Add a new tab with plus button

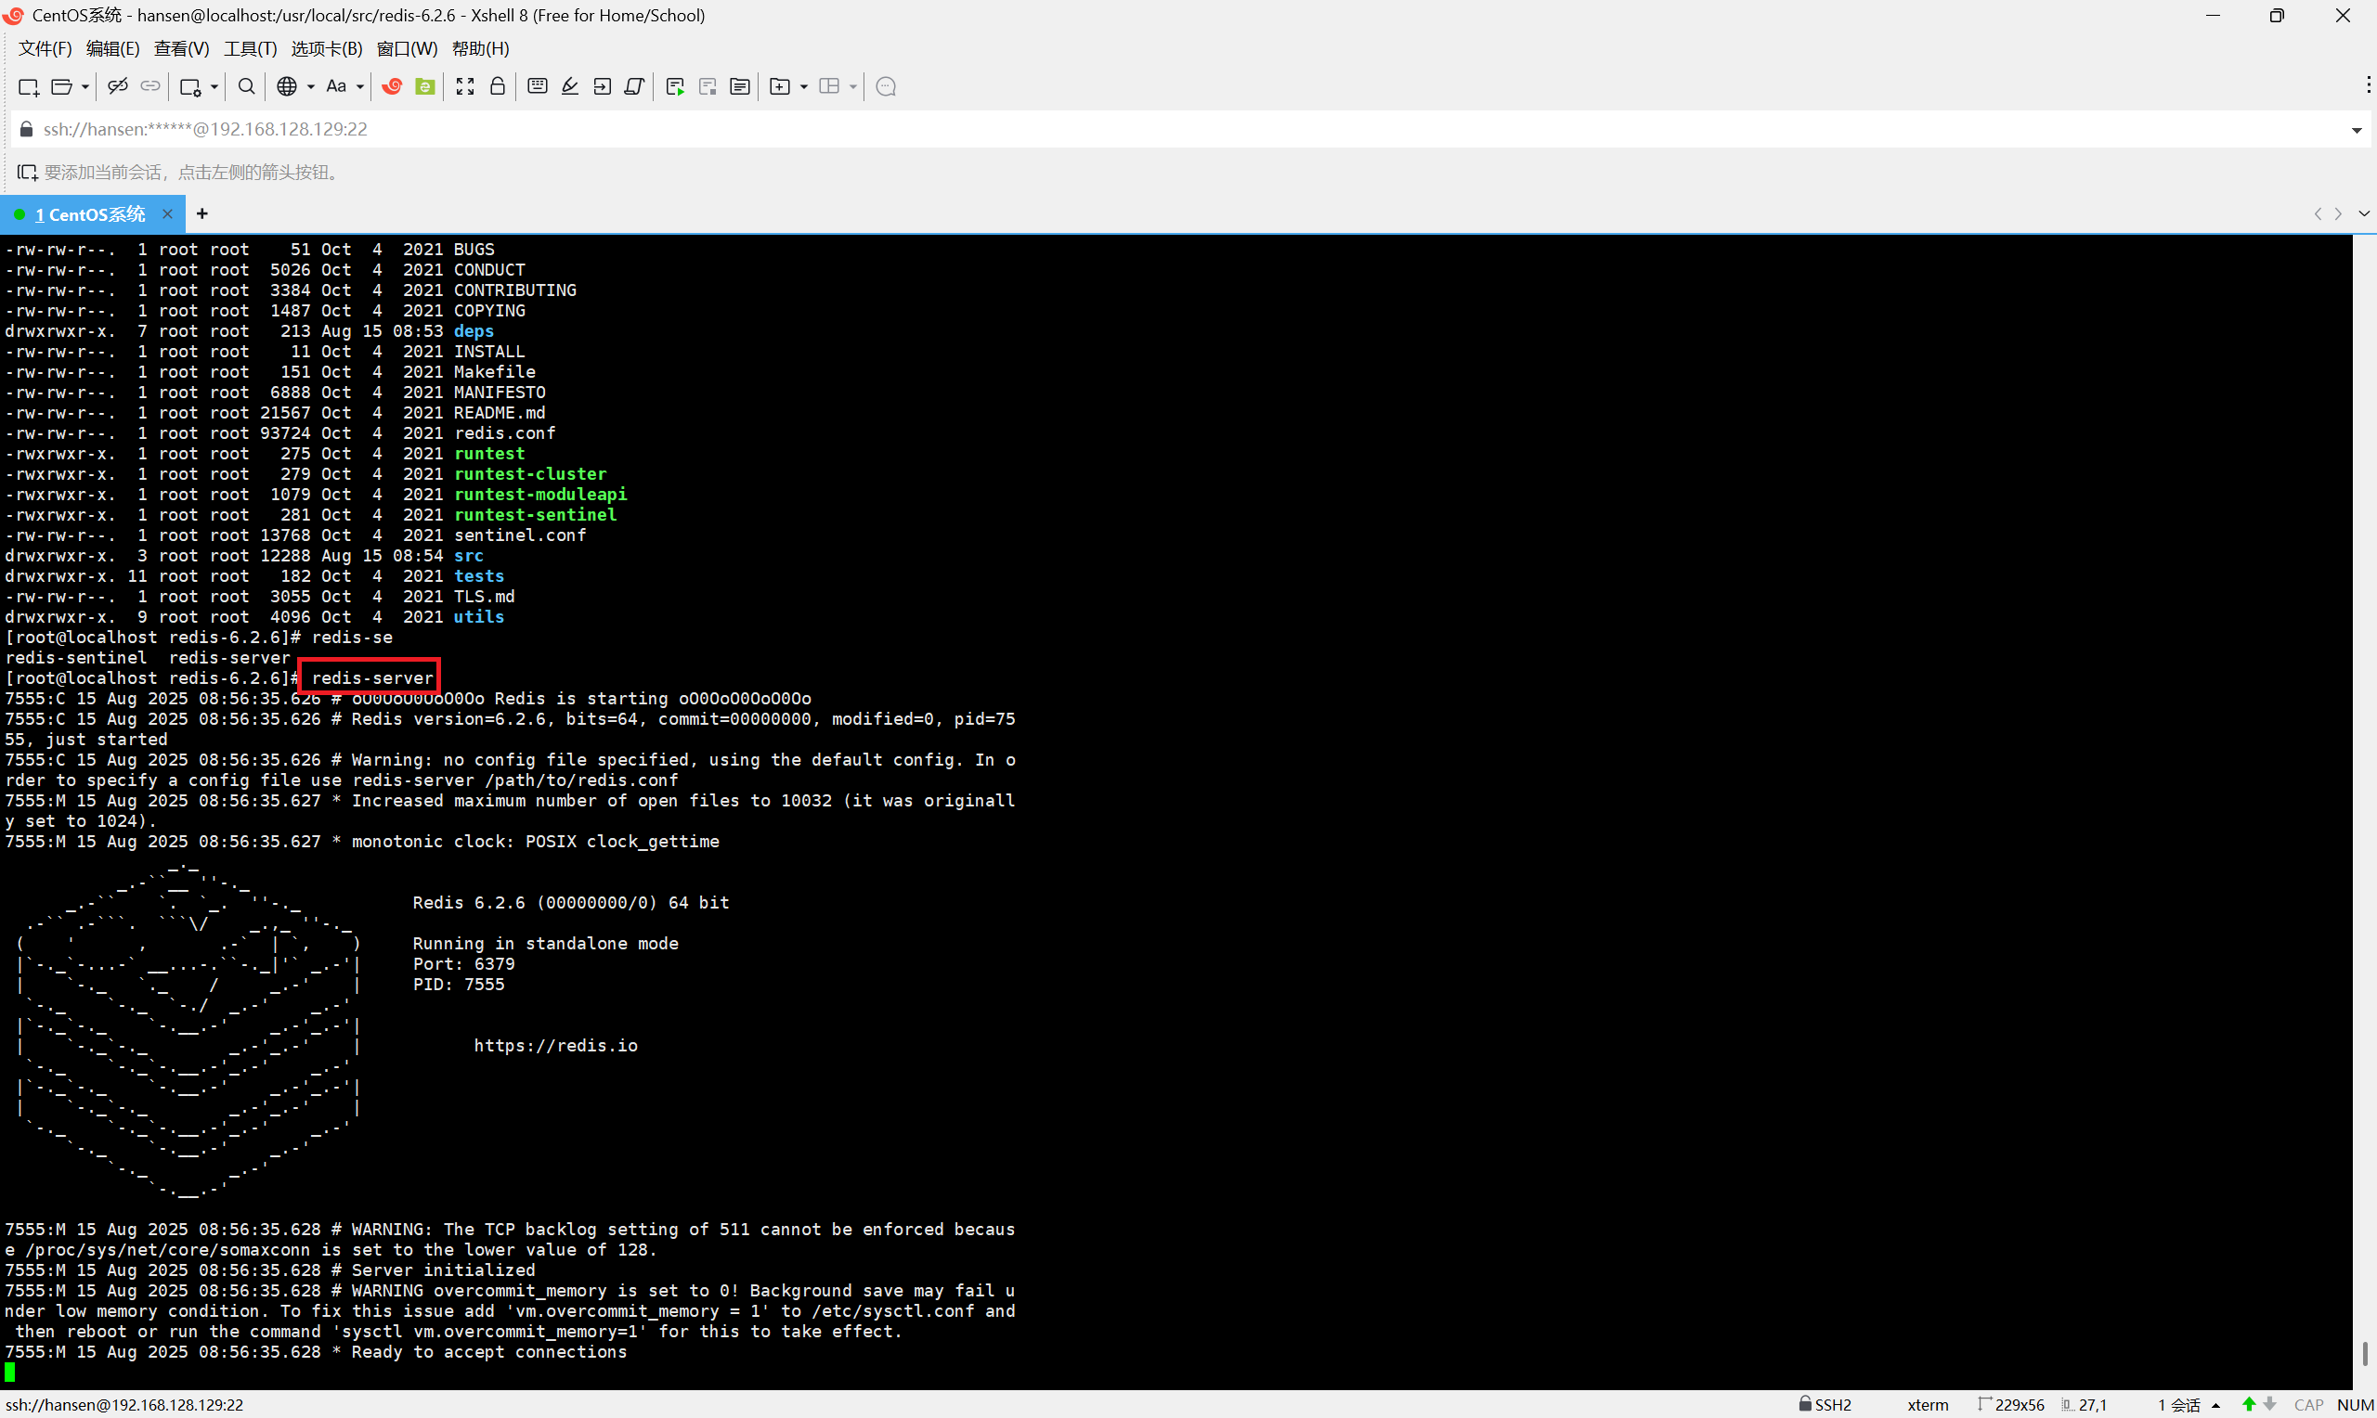click(201, 214)
